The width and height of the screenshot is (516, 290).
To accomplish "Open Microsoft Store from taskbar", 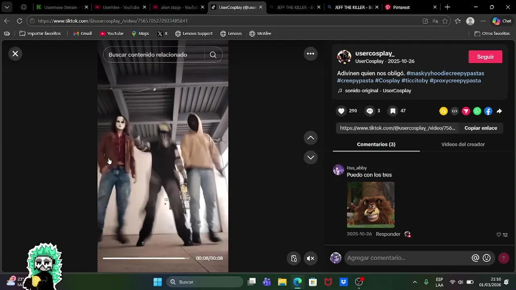I will click(313, 282).
